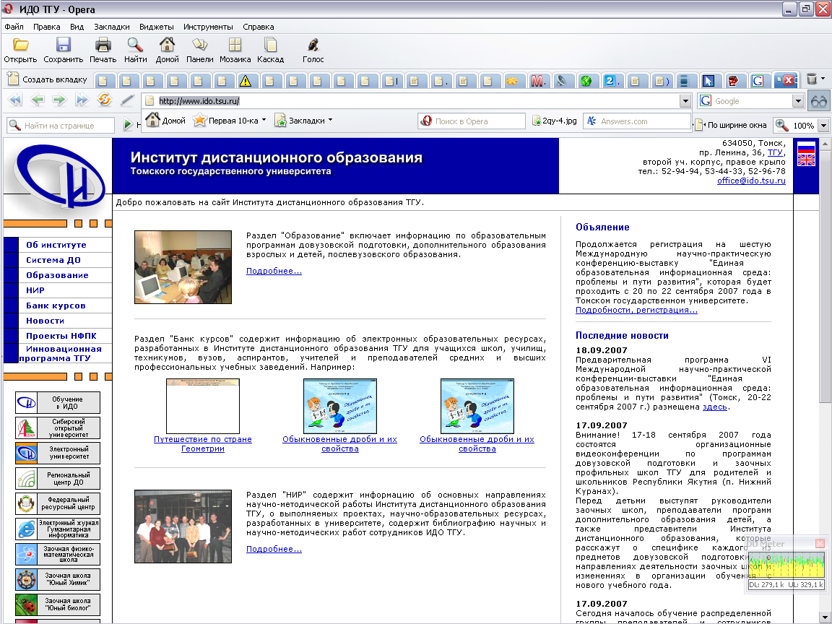Click the Заочная школа Юный биолог button

[57, 605]
